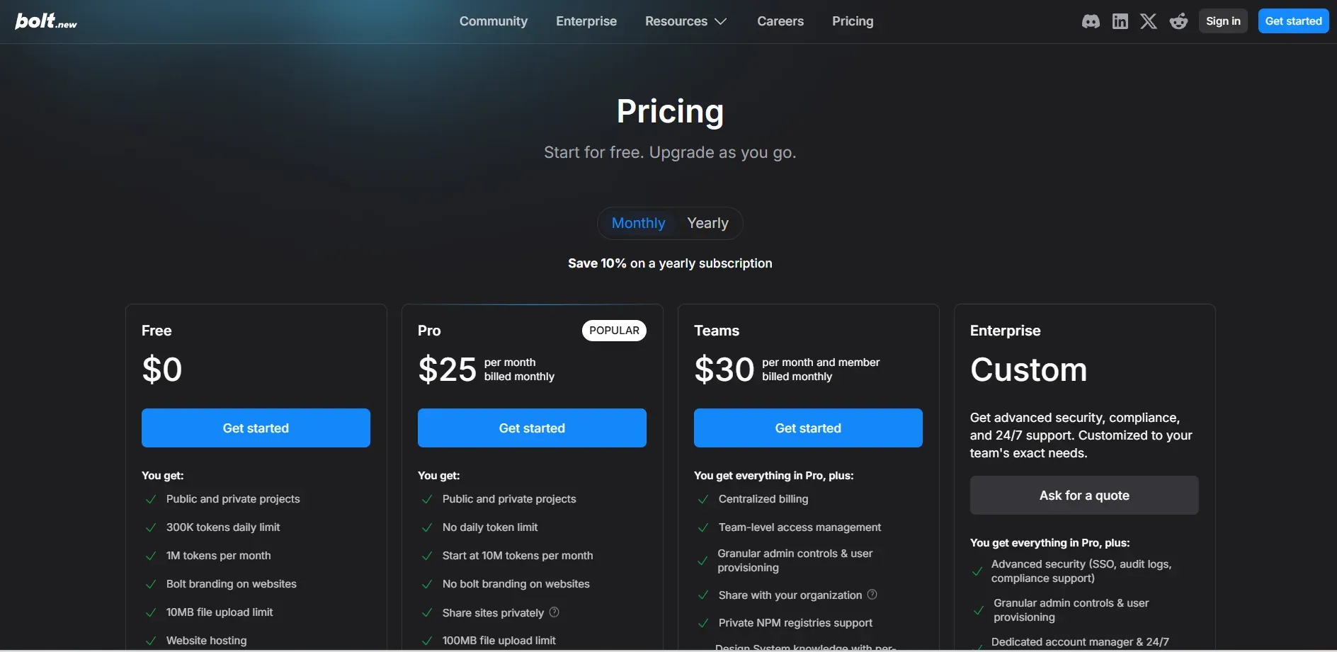Screen dimensions: 1337x652
Task: Switch billing to Yearly
Action: click(707, 223)
